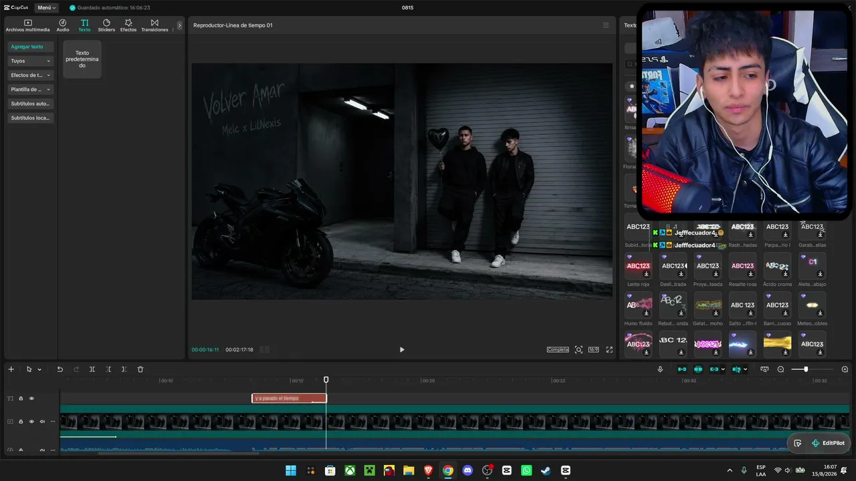Open the 16:9 aspect ratio selector
Screen dimensions: 856x481
(593, 349)
